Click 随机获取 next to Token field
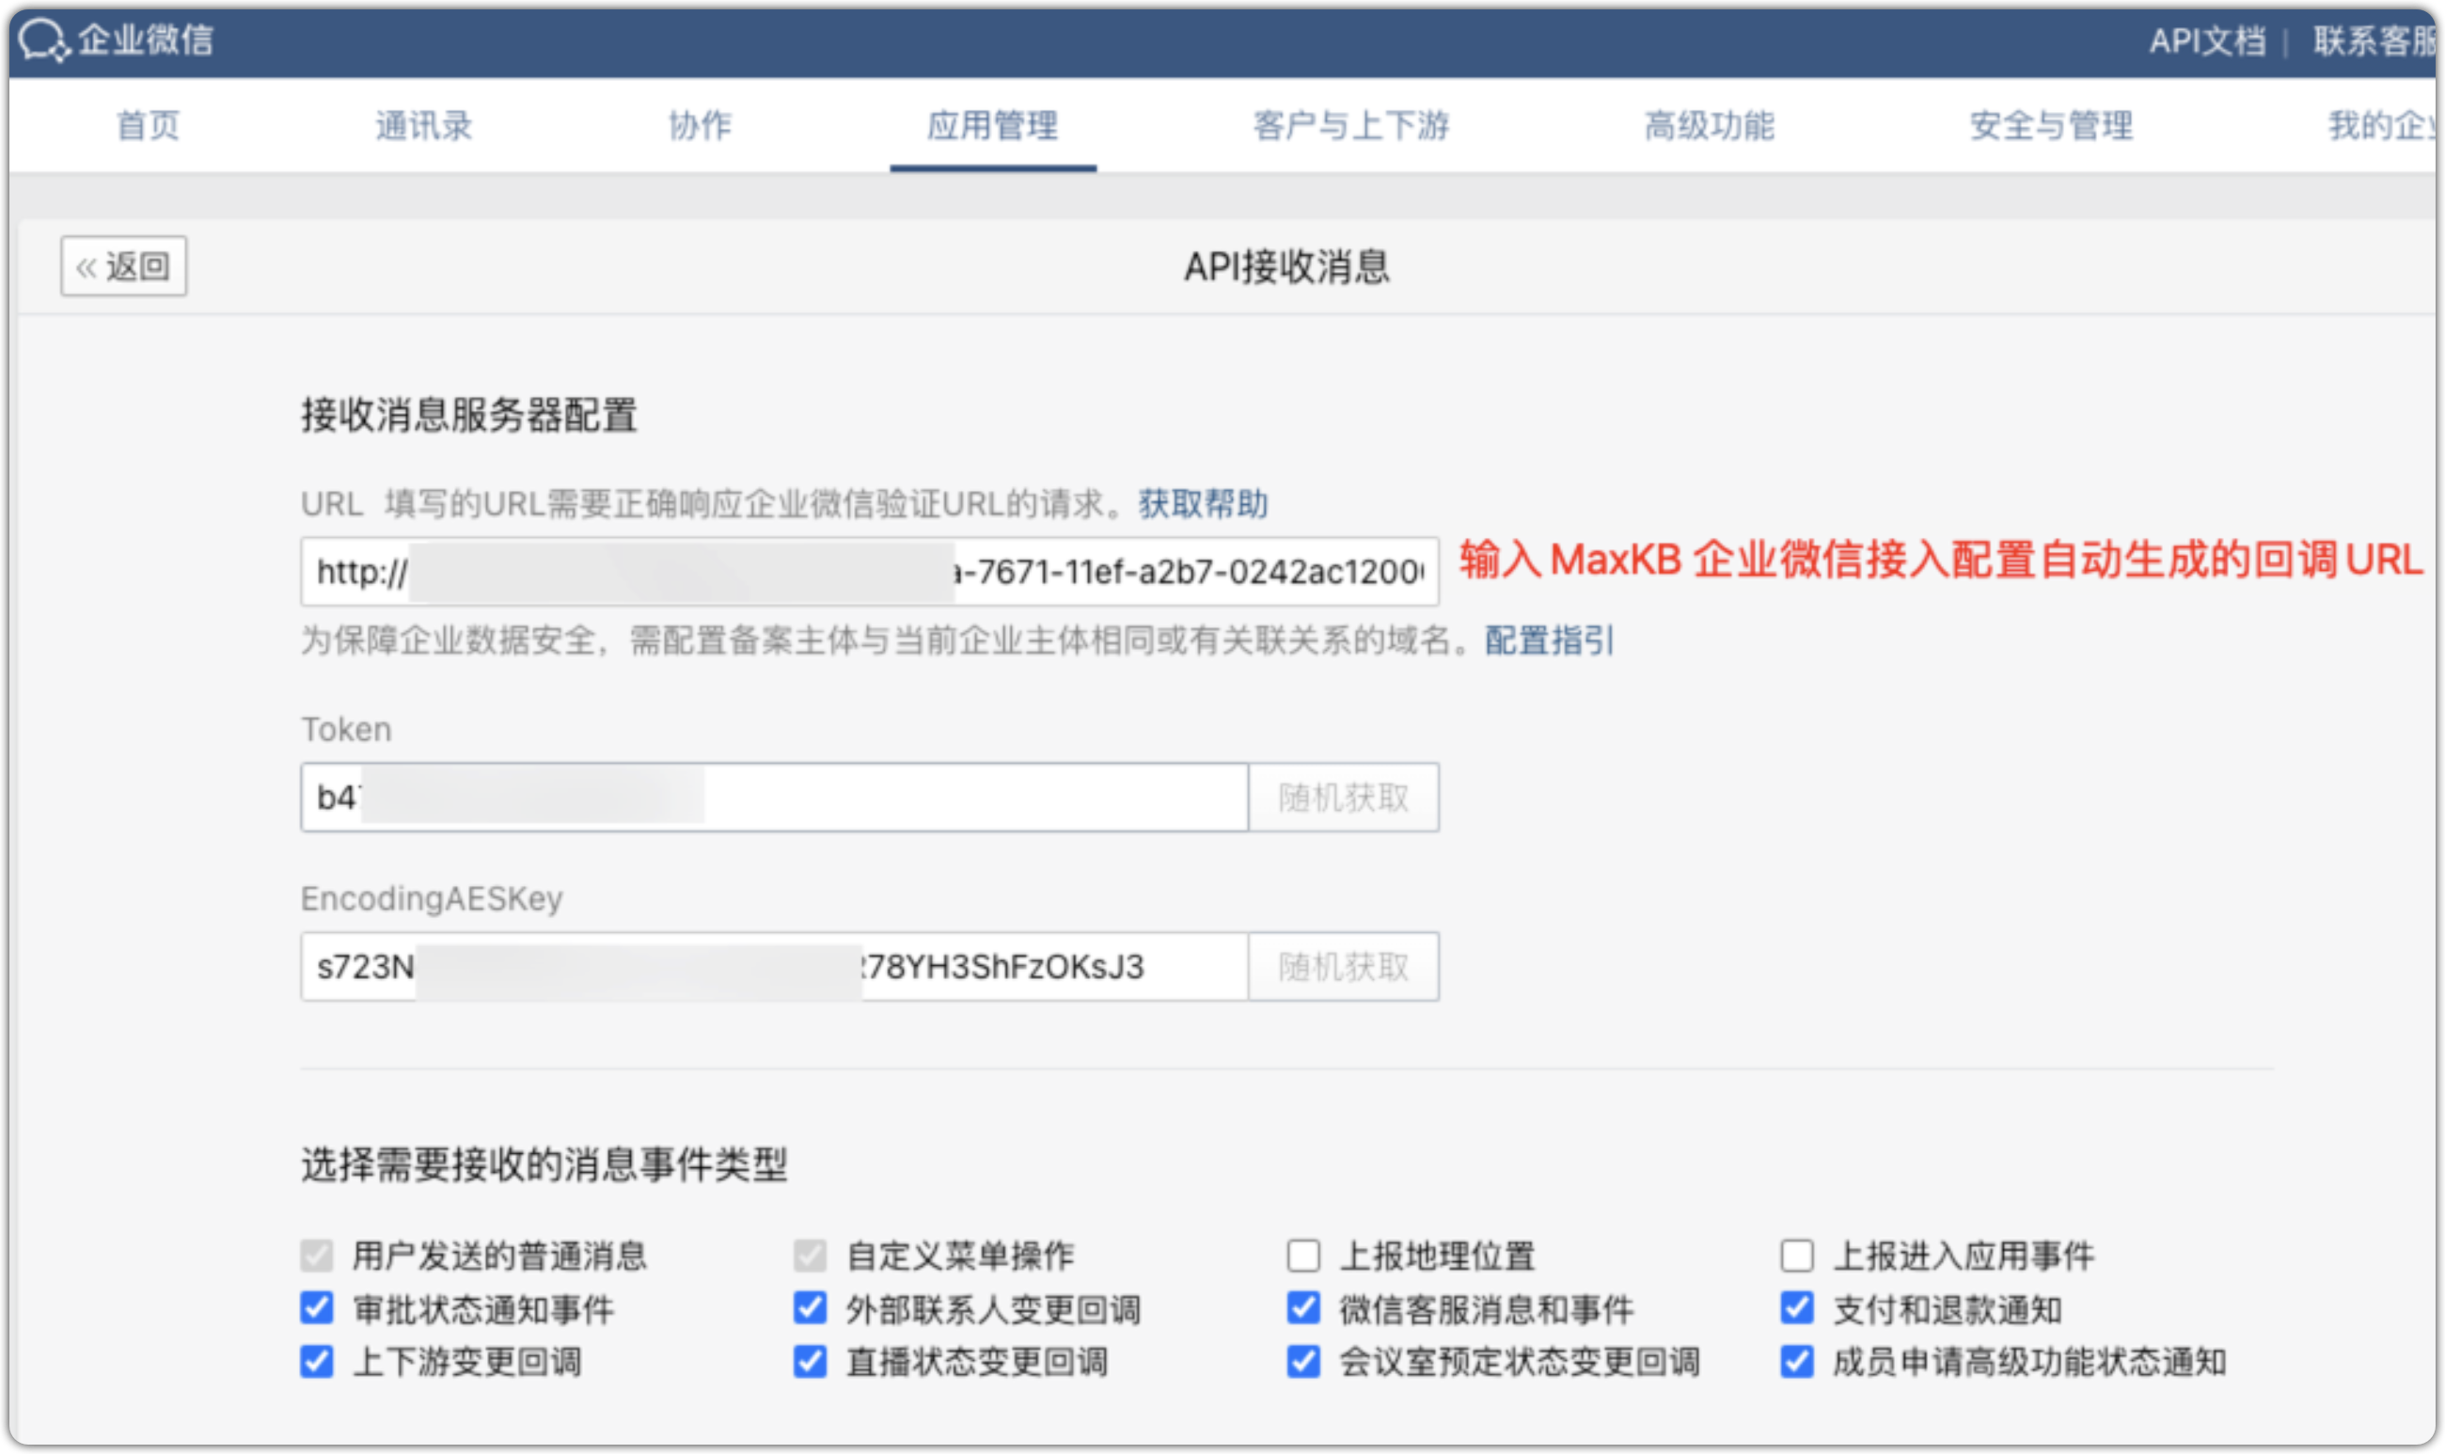2445x1454 pixels. [1343, 797]
